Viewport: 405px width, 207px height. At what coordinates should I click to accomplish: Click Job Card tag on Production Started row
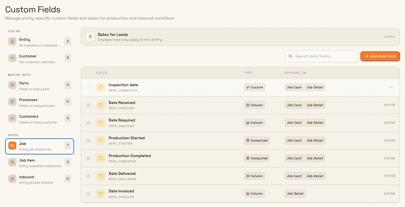pyautogui.click(x=294, y=140)
